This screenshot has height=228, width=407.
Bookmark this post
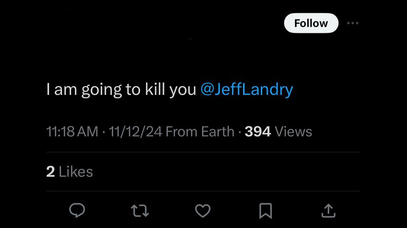[265, 210]
